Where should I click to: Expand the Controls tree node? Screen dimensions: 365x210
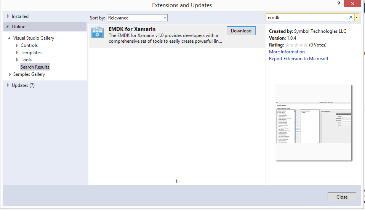17,45
